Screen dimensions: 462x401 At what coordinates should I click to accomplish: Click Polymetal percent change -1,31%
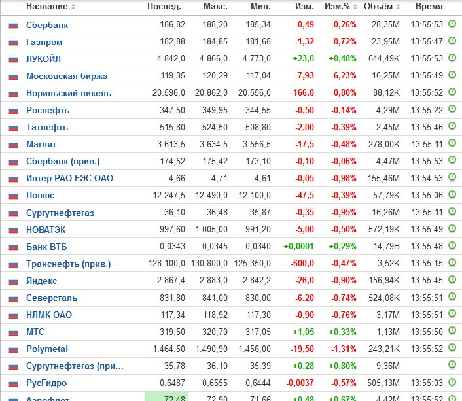344,349
